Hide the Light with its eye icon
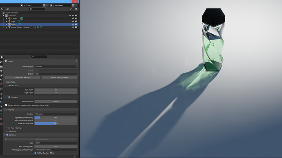This screenshot has height=158, width=282. [73, 21]
